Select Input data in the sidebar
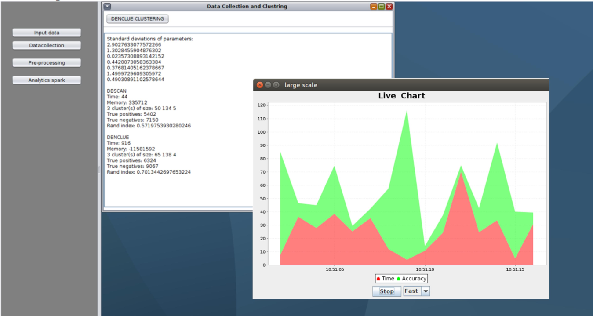593x316 pixels. pos(47,32)
